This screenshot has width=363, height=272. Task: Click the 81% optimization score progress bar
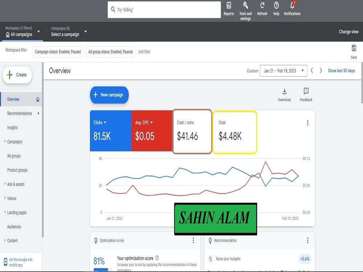tap(103, 269)
